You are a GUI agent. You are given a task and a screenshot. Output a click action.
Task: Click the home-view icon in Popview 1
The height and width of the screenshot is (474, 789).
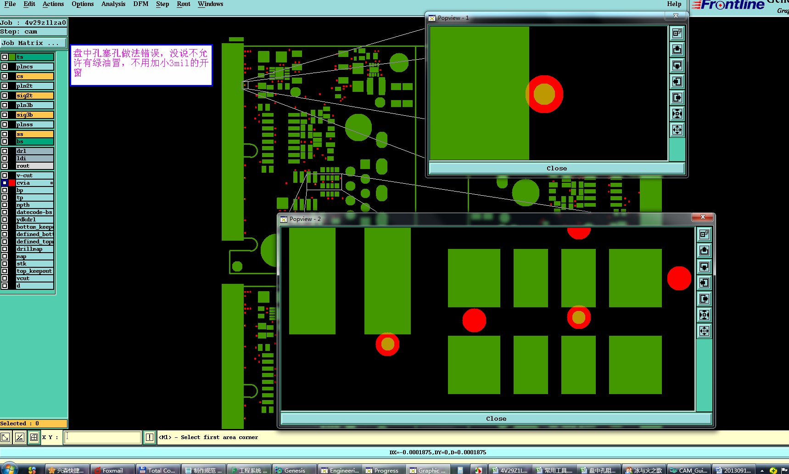tap(677, 33)
